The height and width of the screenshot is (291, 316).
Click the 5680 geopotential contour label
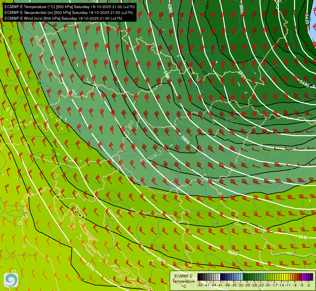click(x=161, y=261)
